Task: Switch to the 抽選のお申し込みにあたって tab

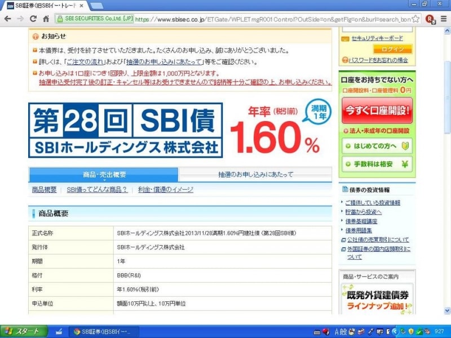Action: coord(255,175)
